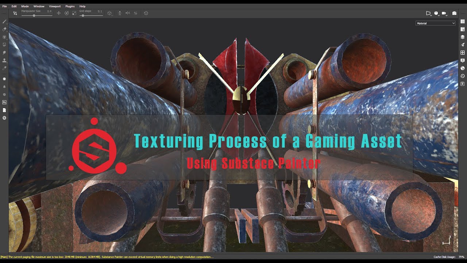
Task: Open the Texture Set List panel icon
Action: 463,22
